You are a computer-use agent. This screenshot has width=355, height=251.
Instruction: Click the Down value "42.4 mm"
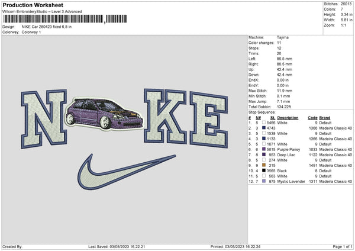tap(285, 75)
